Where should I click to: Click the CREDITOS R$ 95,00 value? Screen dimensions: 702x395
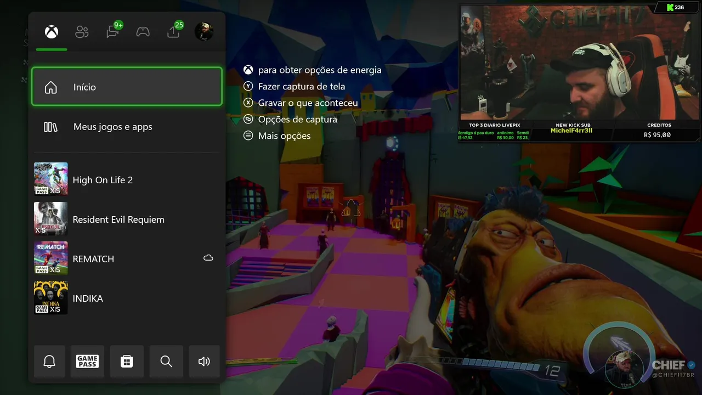coord(658,134)
